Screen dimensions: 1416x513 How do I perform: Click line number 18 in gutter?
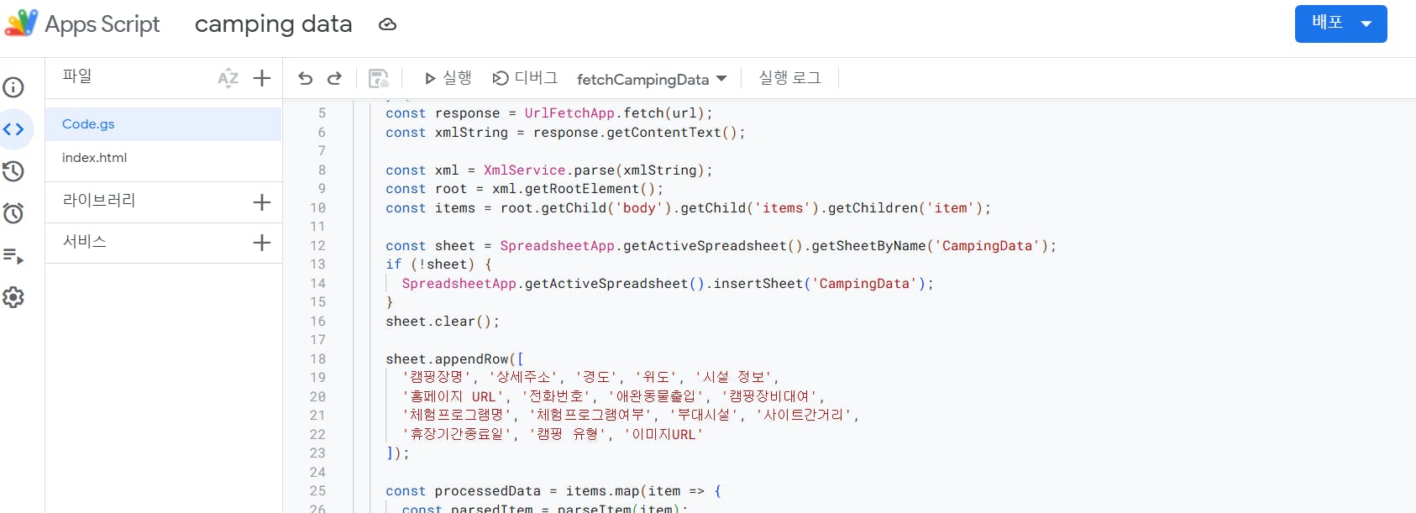coord(317,359)
